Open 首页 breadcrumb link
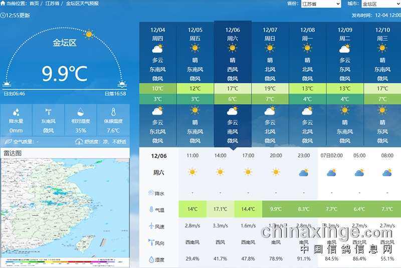Image resolution: width=401 pixels, height=268 pixels. click(34, 4)
